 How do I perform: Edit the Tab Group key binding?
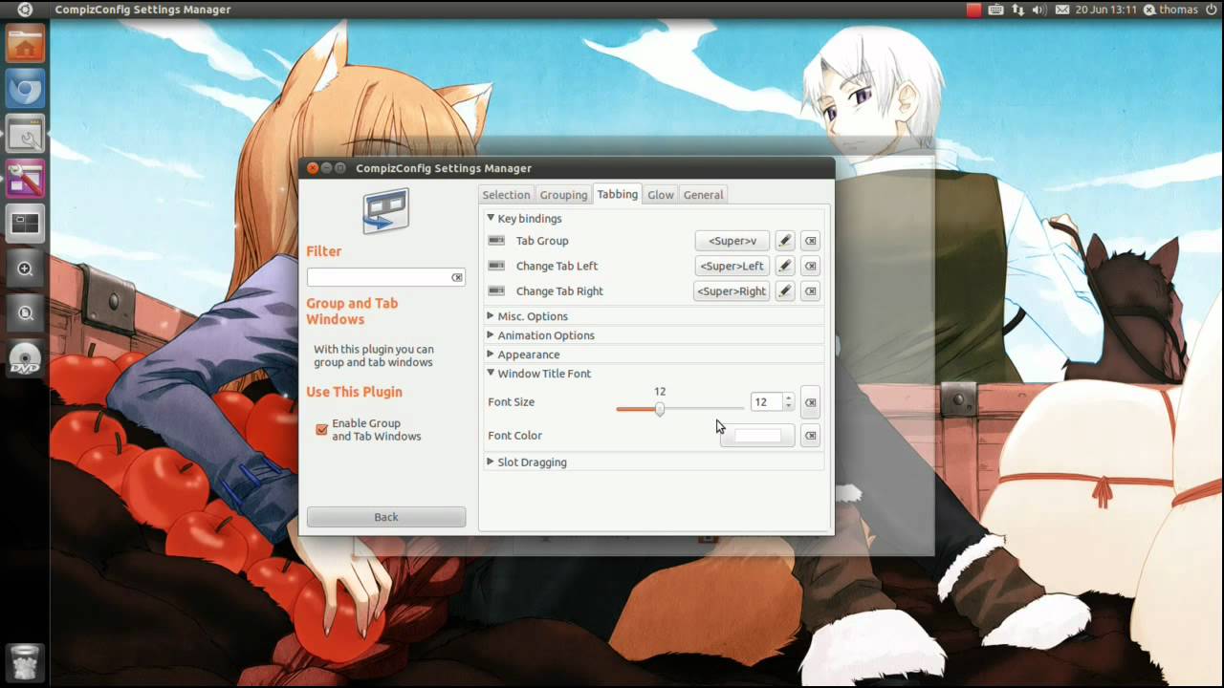[x=785, y=241]
